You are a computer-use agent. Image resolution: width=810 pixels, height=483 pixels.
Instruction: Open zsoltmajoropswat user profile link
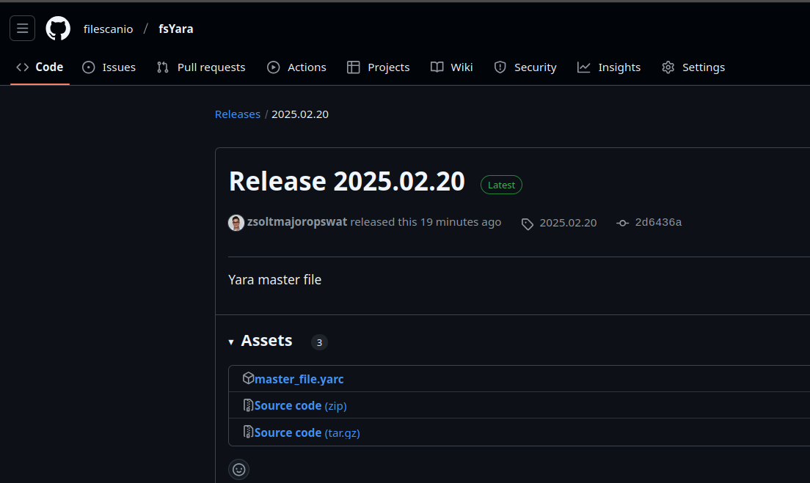tap(297, 222)
